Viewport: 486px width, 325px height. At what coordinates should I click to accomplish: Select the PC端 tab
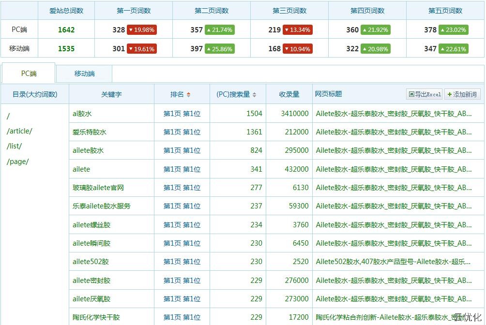[x=29, y=74]
